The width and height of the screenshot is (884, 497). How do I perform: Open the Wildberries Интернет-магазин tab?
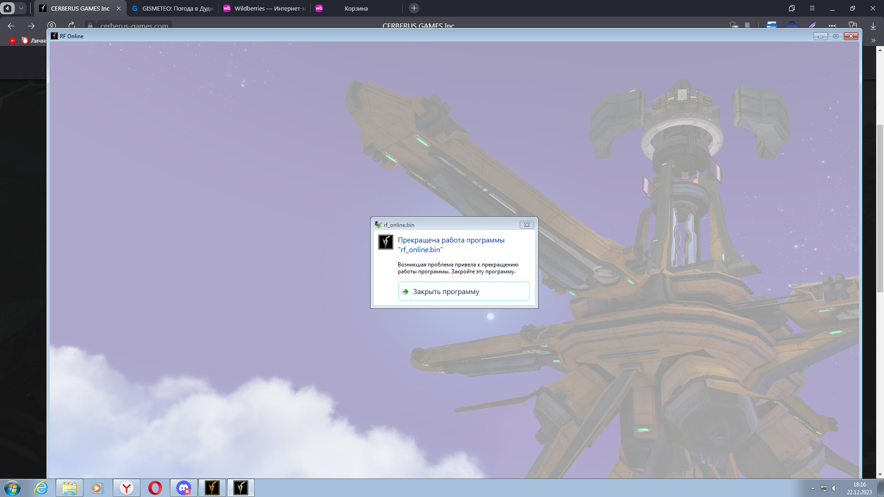265,8
